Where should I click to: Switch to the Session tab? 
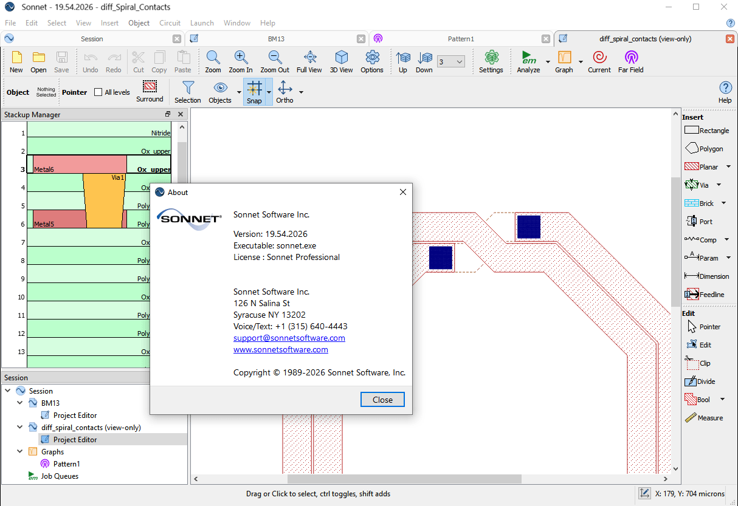click(92, 39)
